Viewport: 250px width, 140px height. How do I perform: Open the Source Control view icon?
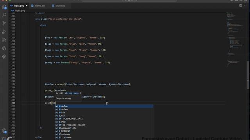[x=4, y=23]
